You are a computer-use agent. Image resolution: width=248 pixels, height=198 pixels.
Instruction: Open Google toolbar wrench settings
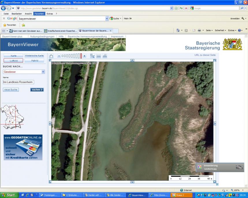[243, 19]
